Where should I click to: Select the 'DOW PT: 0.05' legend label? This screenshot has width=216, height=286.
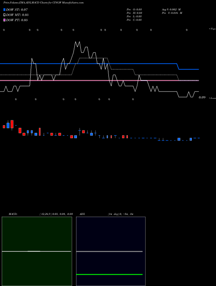[17, 20]
